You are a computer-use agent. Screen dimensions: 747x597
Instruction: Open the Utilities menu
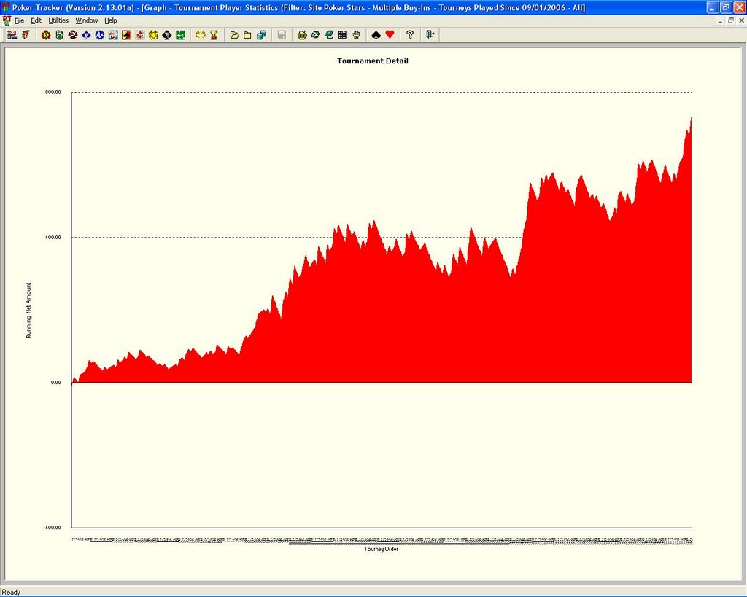58,20
